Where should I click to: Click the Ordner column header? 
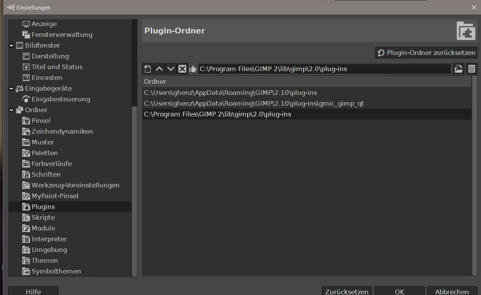click(306, 81)
